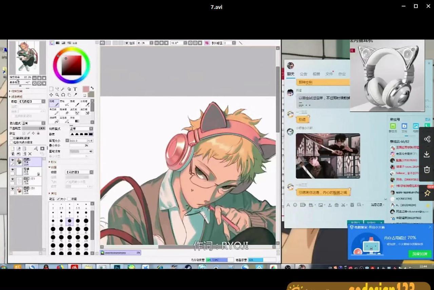Collapse the 纹理 brush section
Viewport: 434px width, 290px height.
click(x=53, y=167)
